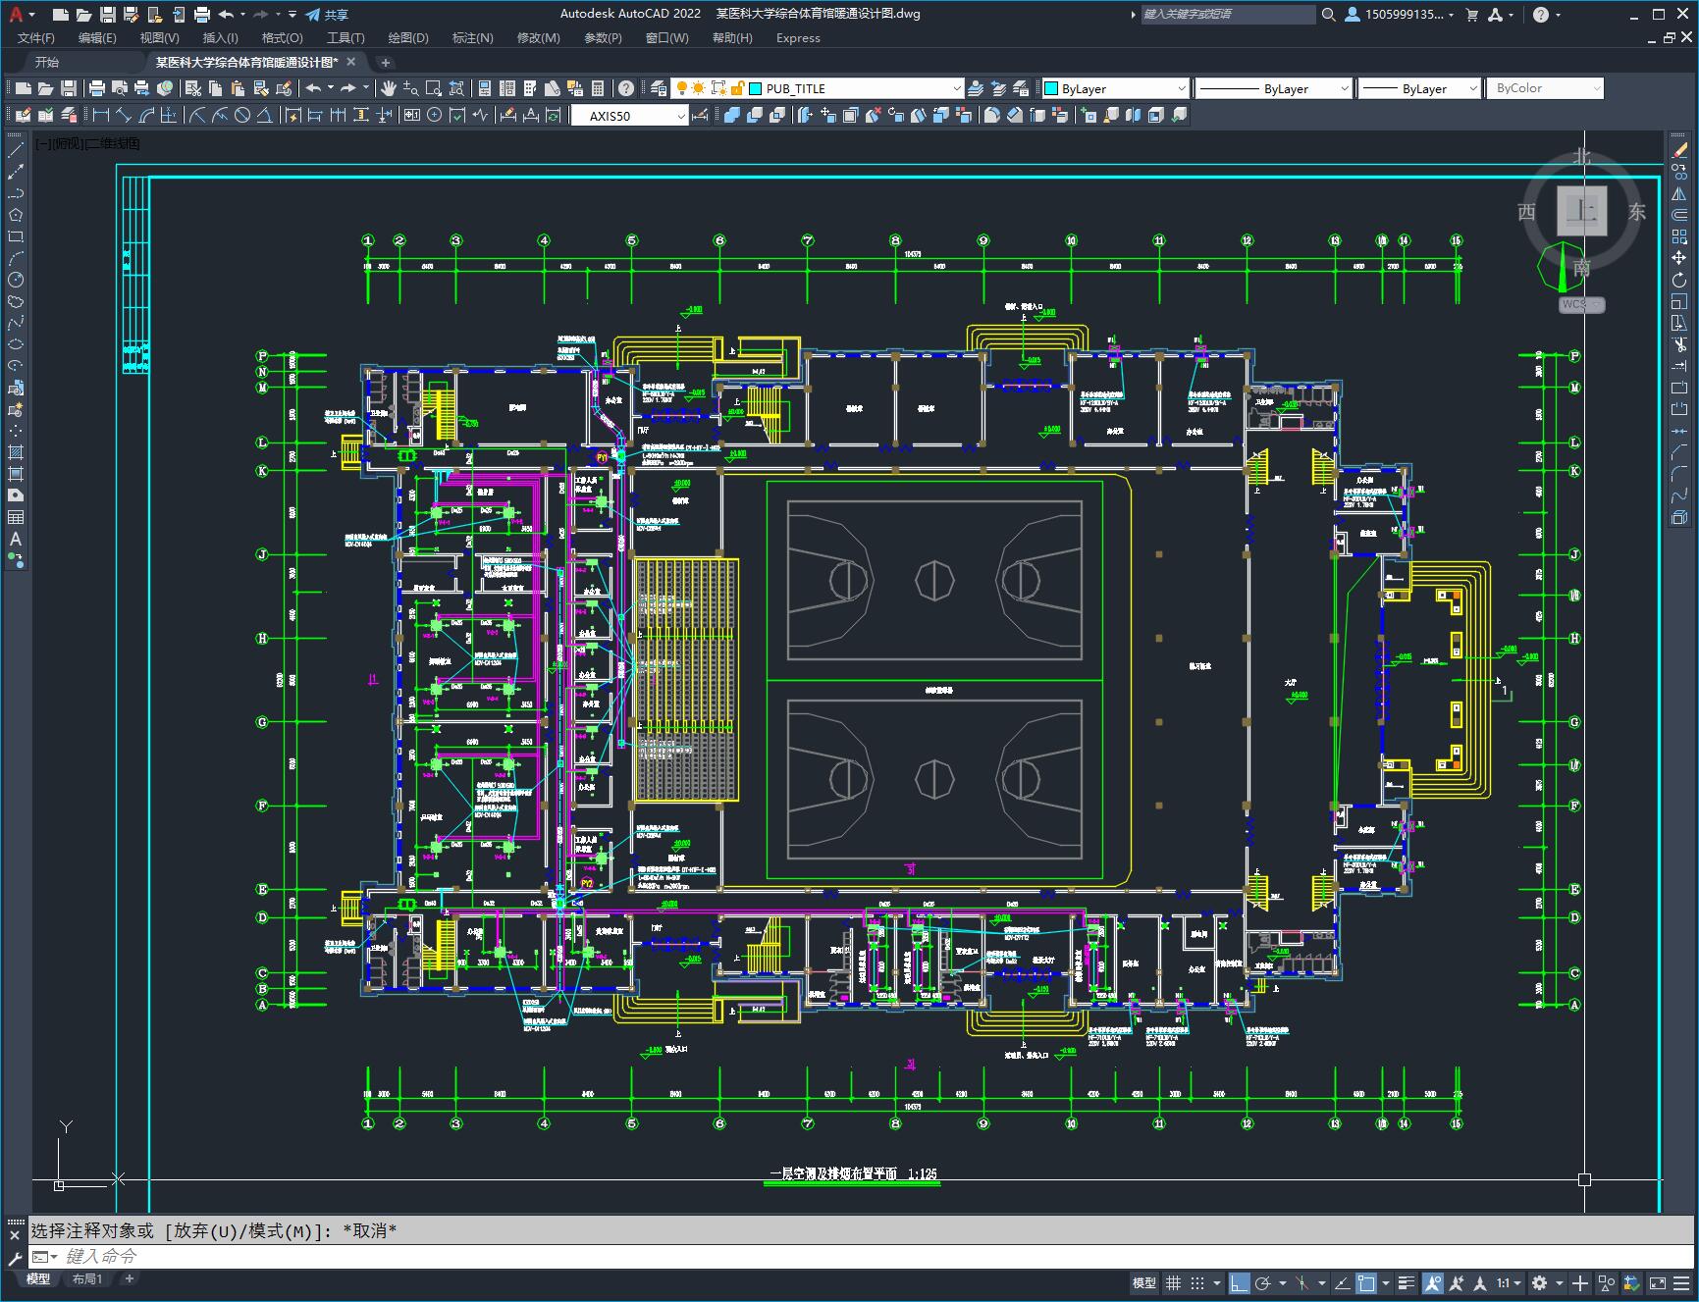Click the Erase tool in modify toolbar
The width and height of the screenshot is (1699, 1302).
click(1679, 150)
